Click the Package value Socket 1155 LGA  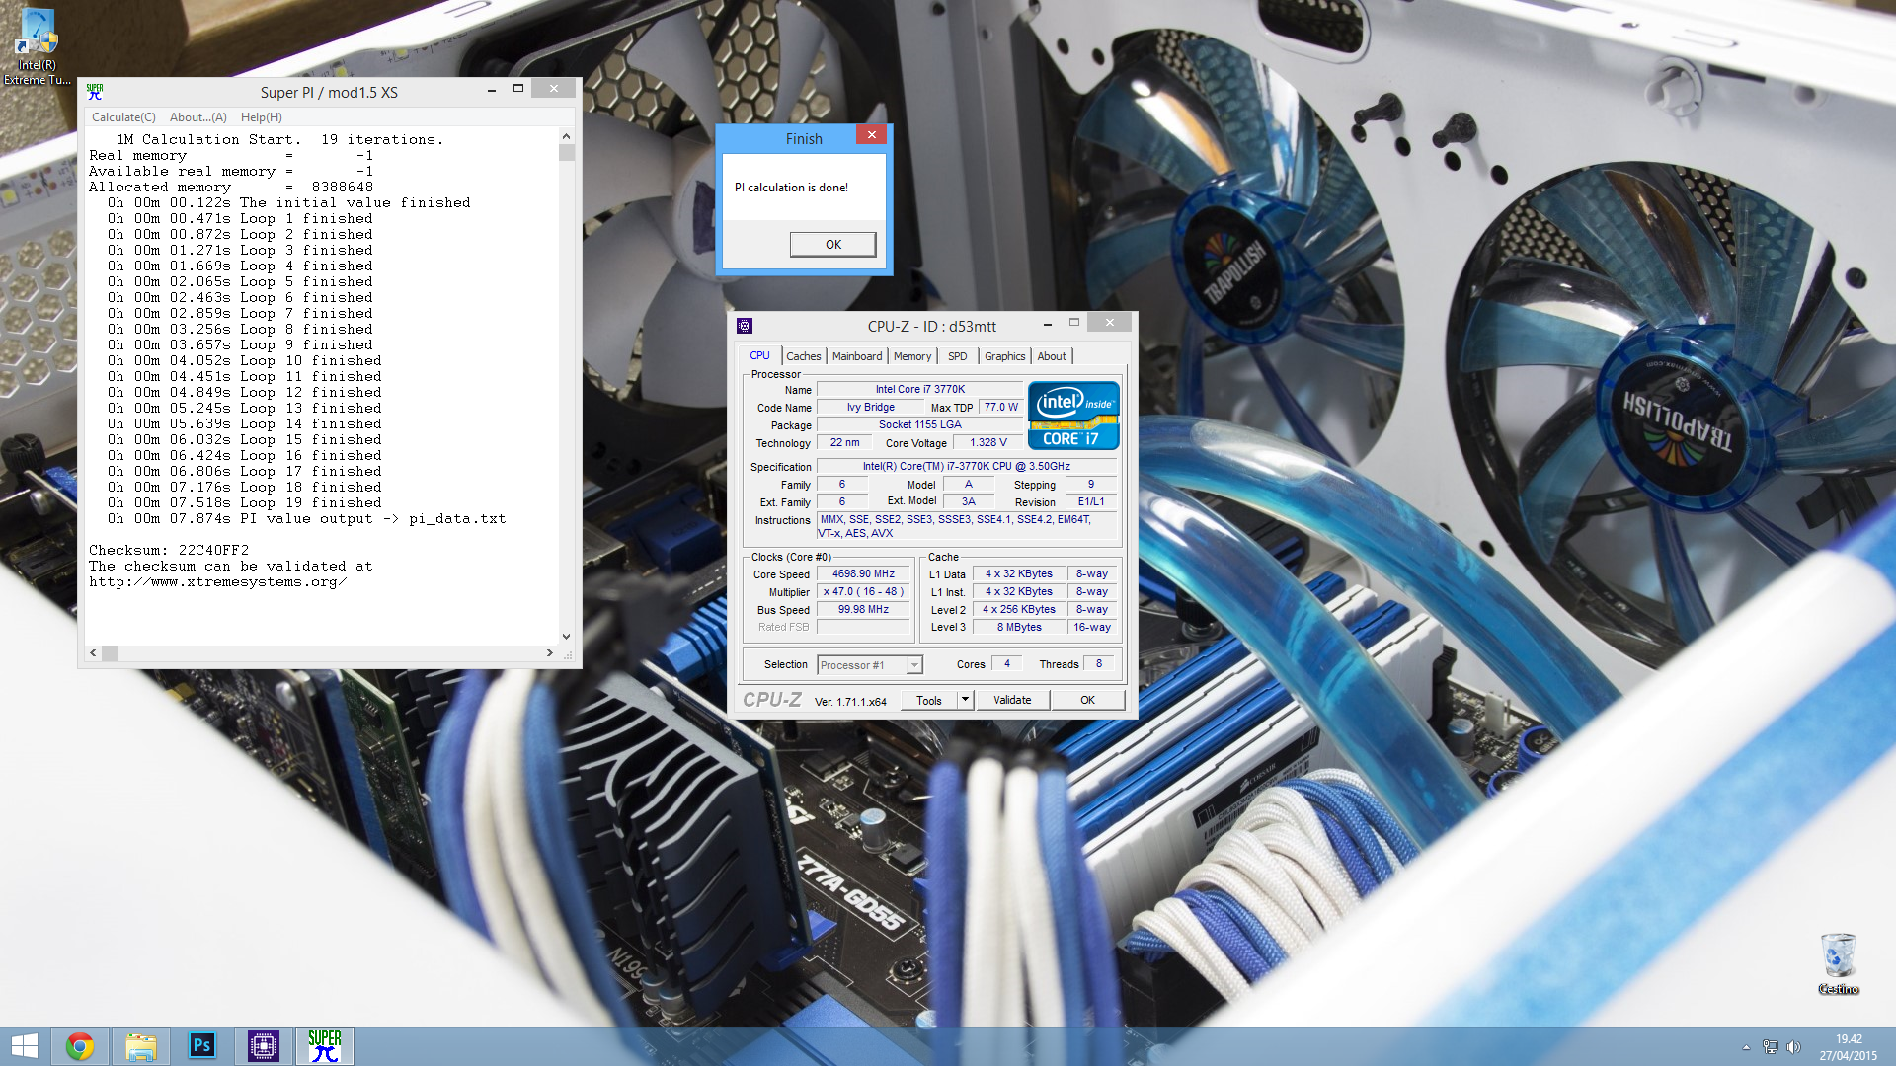pos(920,425)
